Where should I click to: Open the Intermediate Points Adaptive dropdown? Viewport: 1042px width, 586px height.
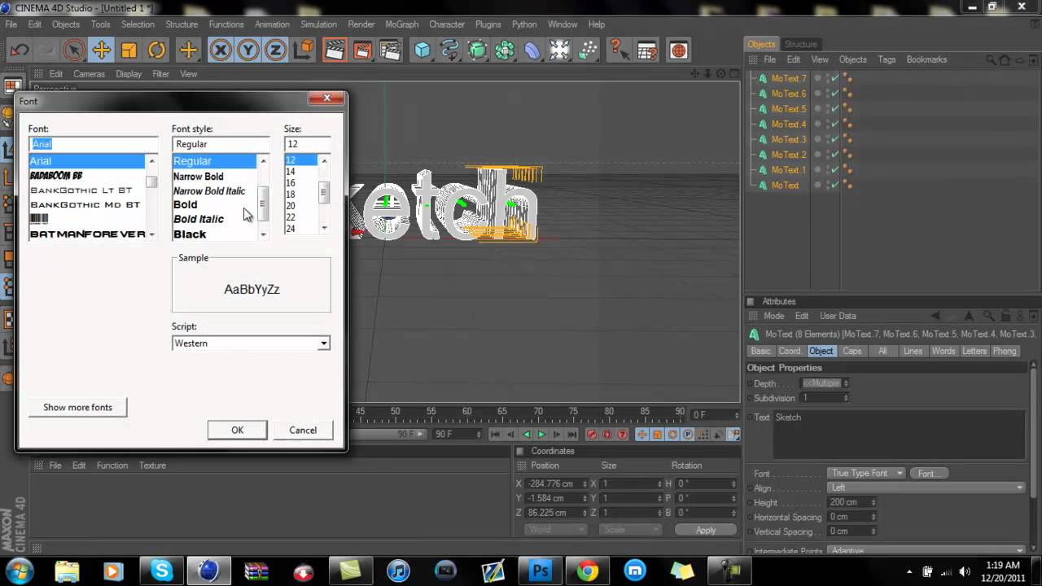[926, 551]
